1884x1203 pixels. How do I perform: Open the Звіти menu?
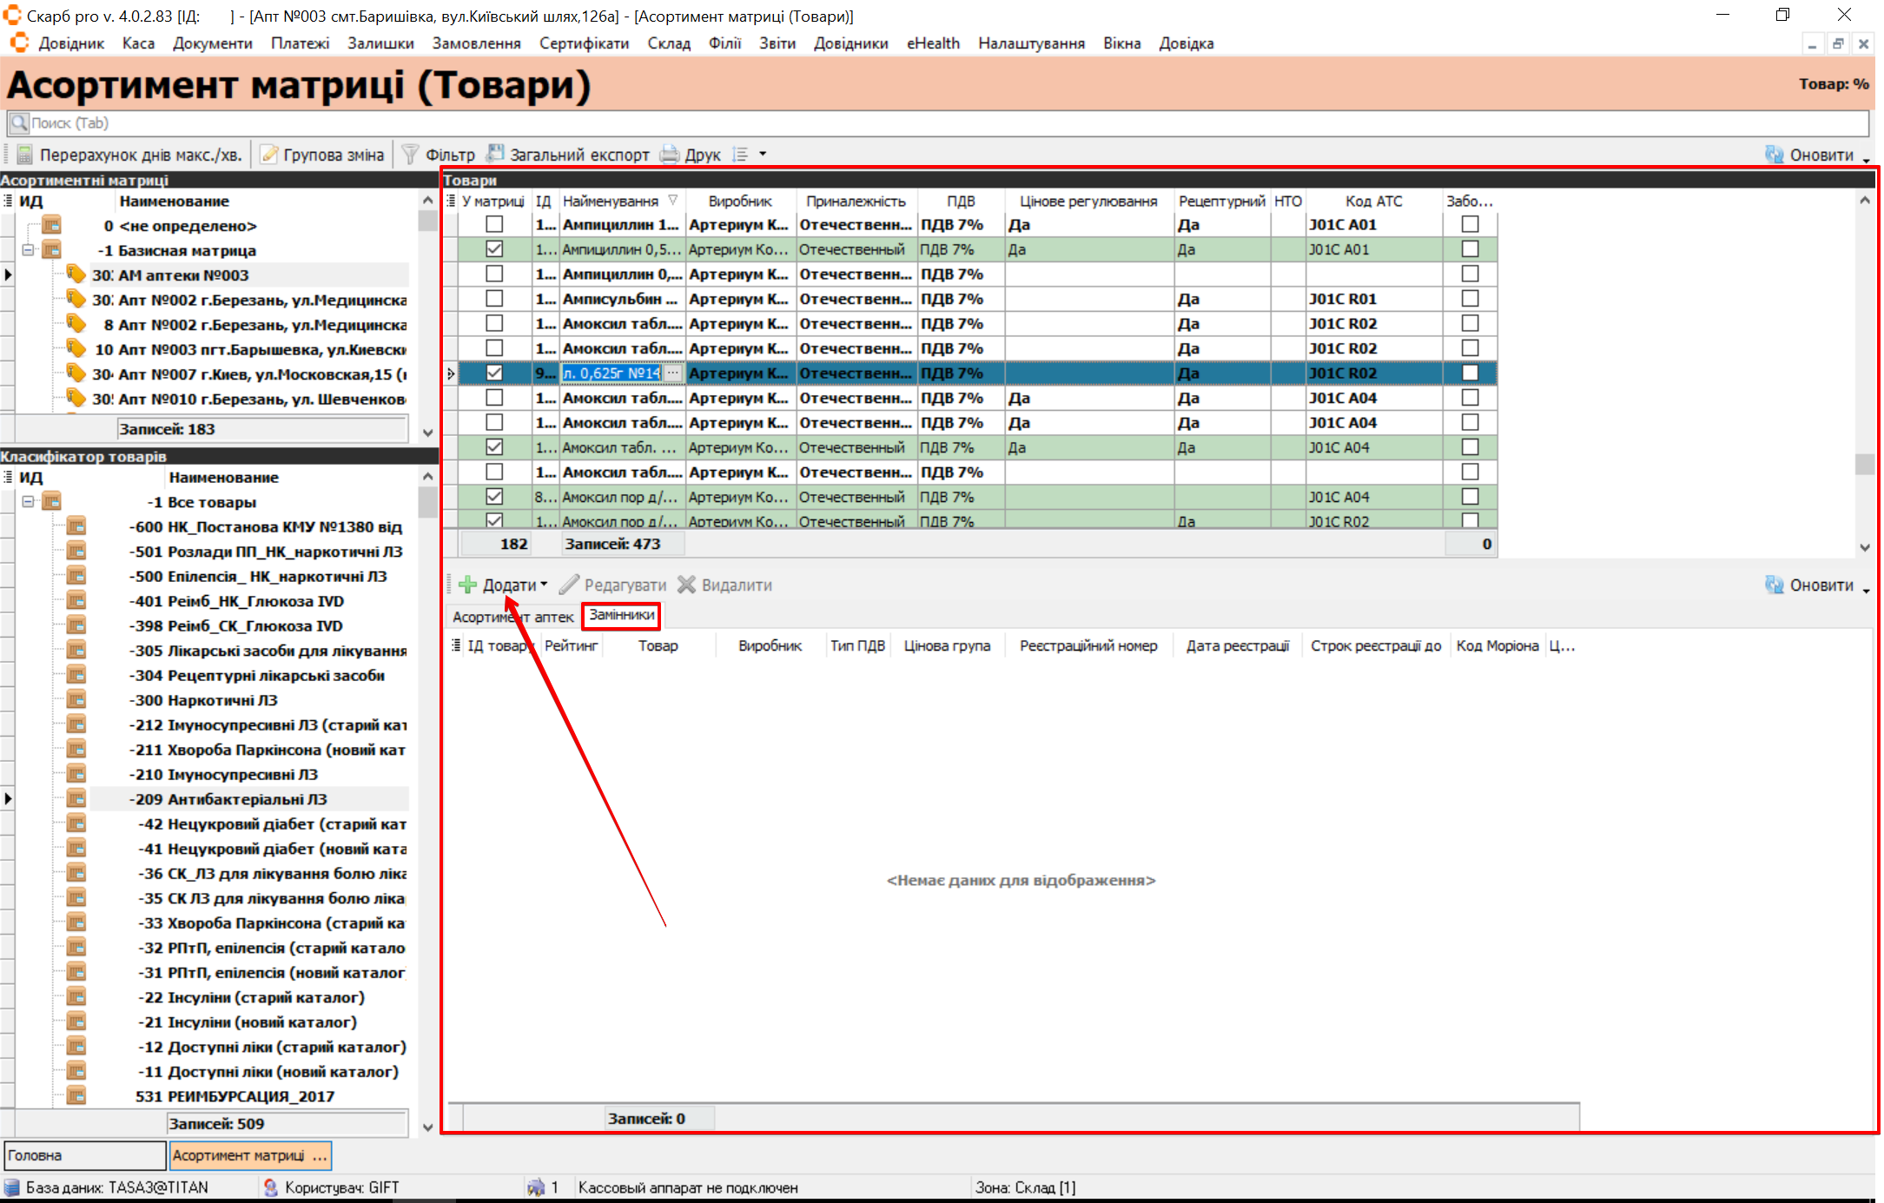tap(777, 43)
